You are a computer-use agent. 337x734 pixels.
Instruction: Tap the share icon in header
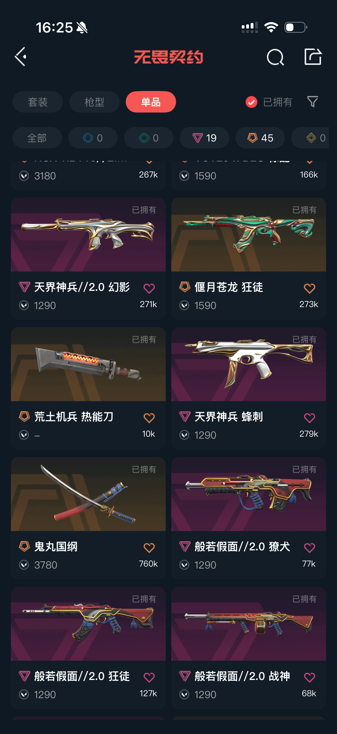313,57
